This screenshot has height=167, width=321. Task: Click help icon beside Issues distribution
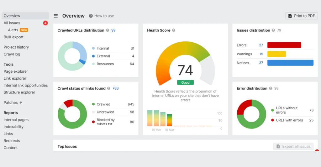click(x=273, y=30)
